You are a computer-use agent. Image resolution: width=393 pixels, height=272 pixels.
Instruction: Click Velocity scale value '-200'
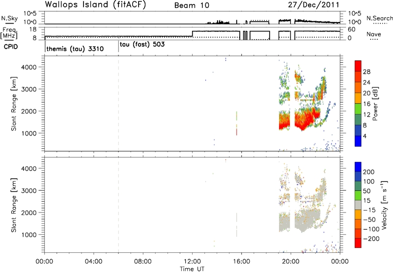point(371,239)
